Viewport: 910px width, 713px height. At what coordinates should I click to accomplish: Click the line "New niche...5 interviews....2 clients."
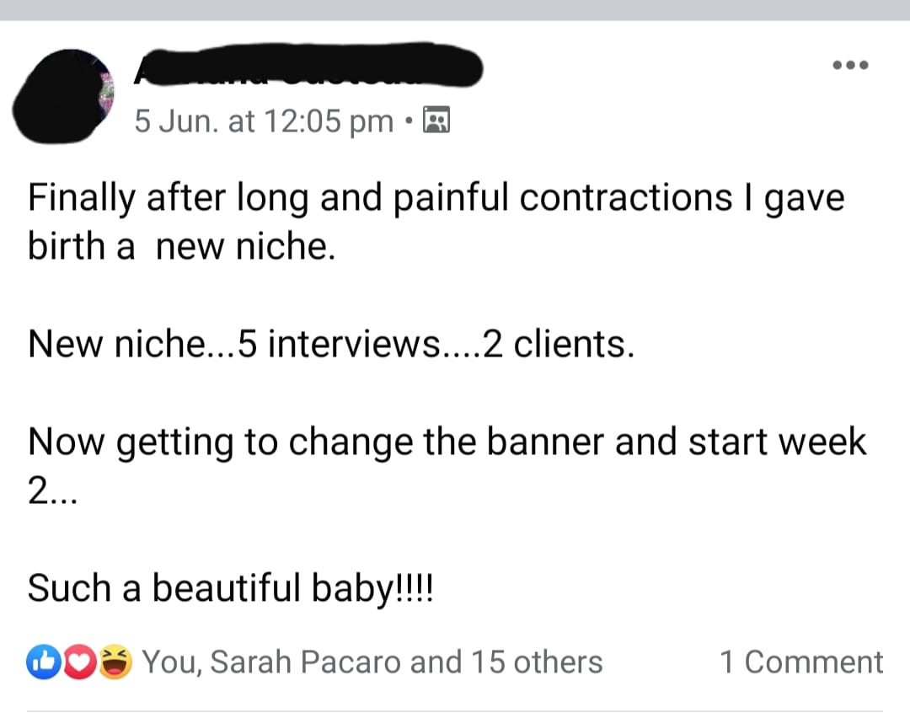pos(330,344)
